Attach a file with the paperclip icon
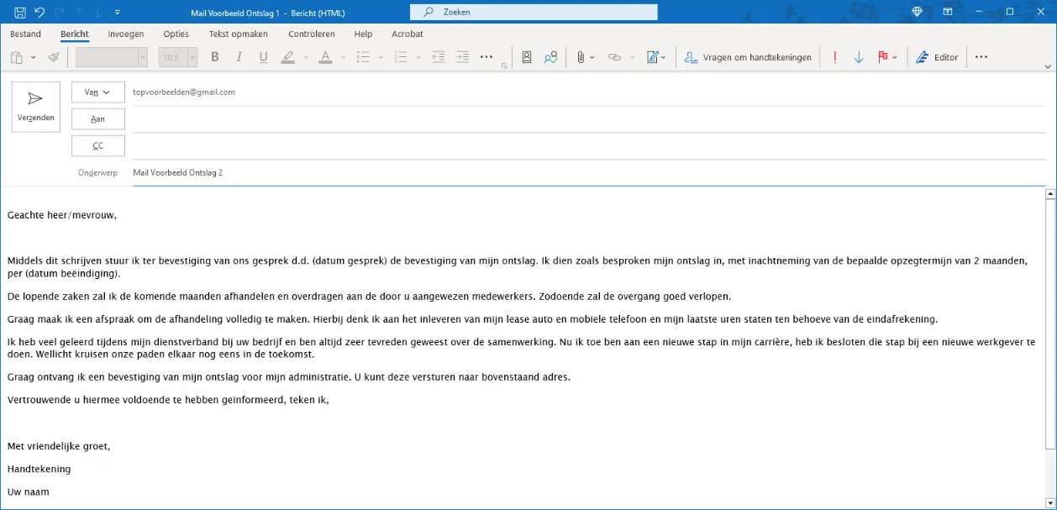Screen dimensions: 1057x510 580,56
